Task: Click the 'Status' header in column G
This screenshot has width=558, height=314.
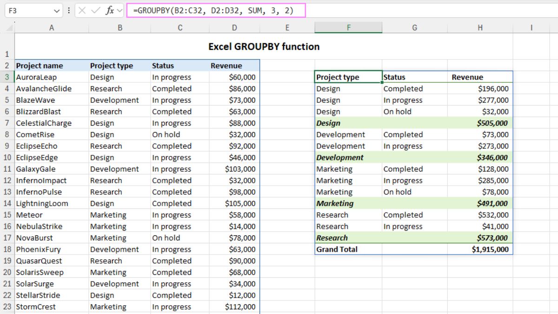Action: (x=415, y=77)
